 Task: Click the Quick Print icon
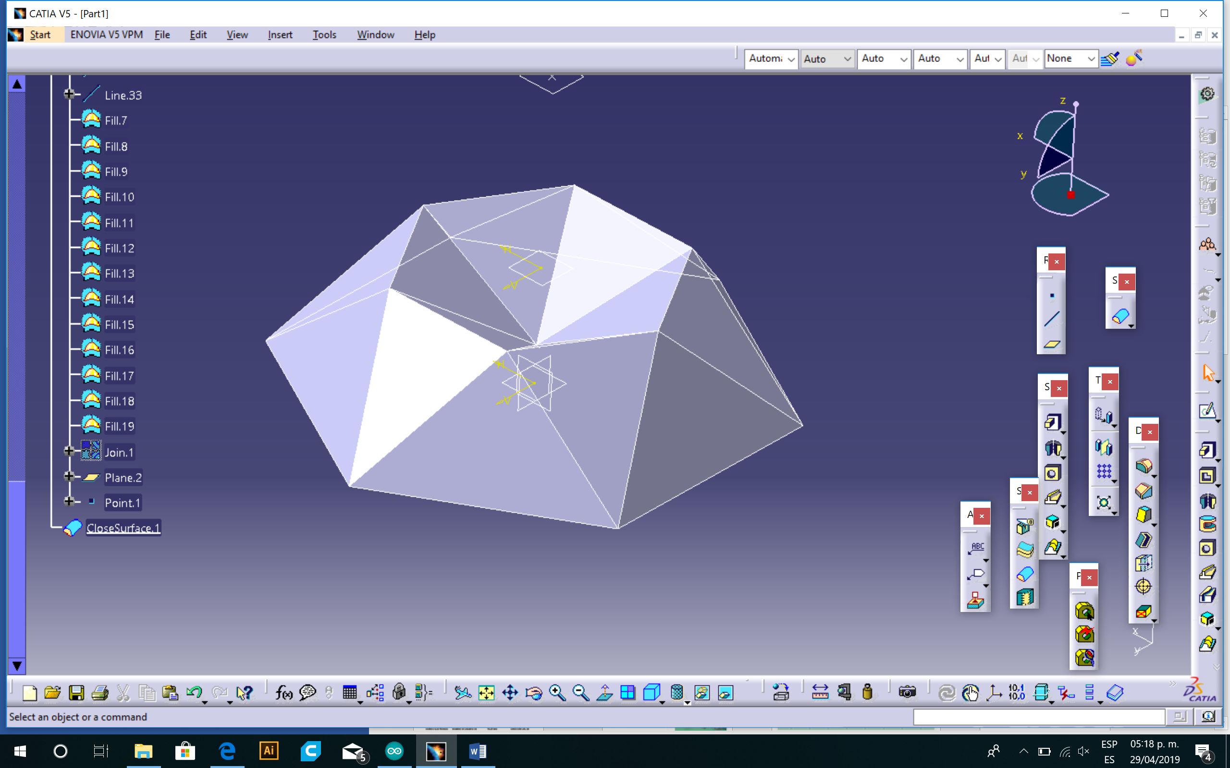100,692
